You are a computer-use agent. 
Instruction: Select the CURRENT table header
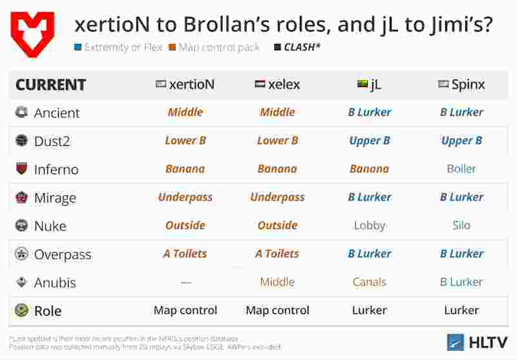(x=50, y=85)
